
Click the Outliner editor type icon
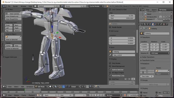pos(142,10)
